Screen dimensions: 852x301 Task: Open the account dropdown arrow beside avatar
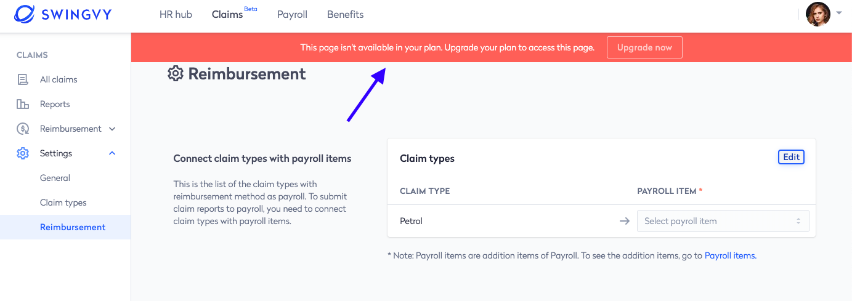click(839, 12)
